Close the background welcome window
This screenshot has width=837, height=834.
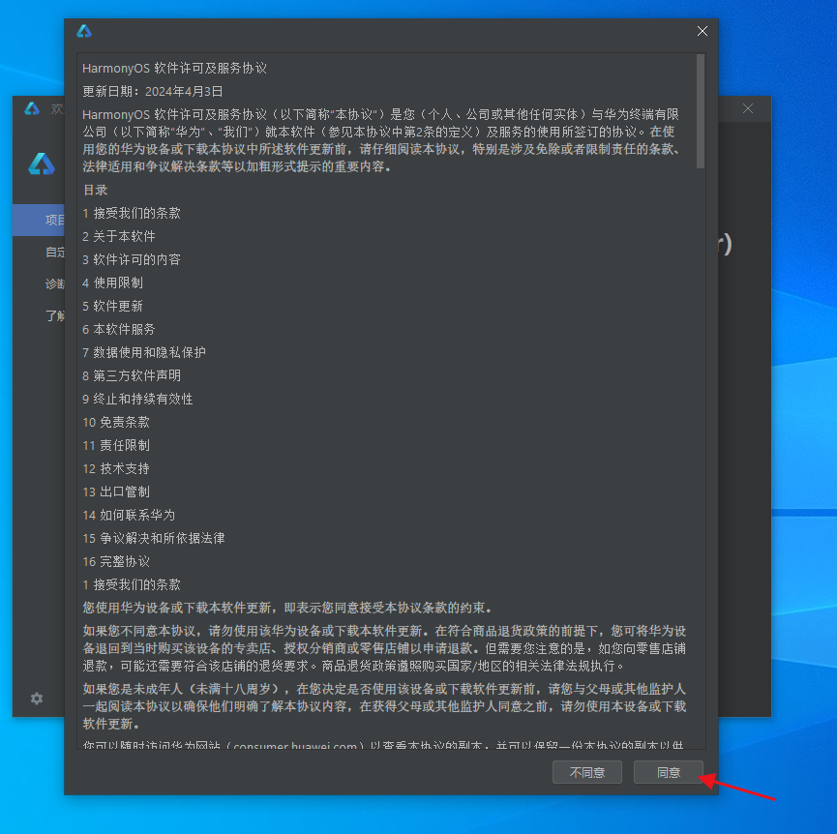coord(748,108)
